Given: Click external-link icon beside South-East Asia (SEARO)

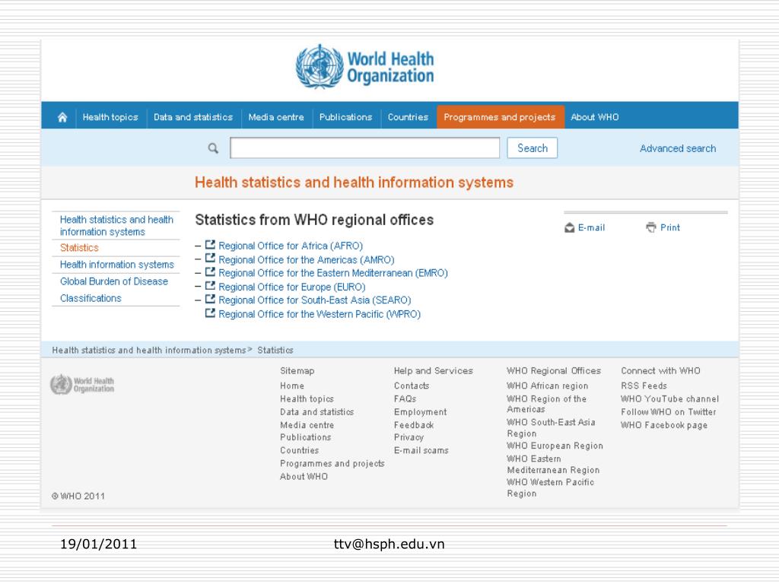Looking at the screenshot, I should [x=210, y=299].
